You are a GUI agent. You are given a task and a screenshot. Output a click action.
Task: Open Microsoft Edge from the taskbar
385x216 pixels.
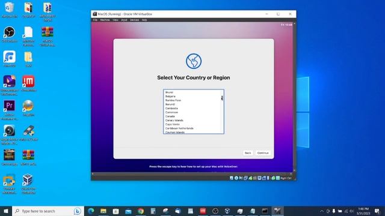(91, 211)
